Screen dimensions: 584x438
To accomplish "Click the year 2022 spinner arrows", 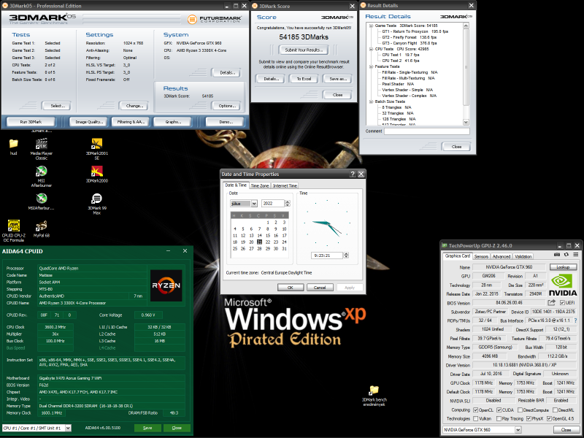I will tap(287, 204).
